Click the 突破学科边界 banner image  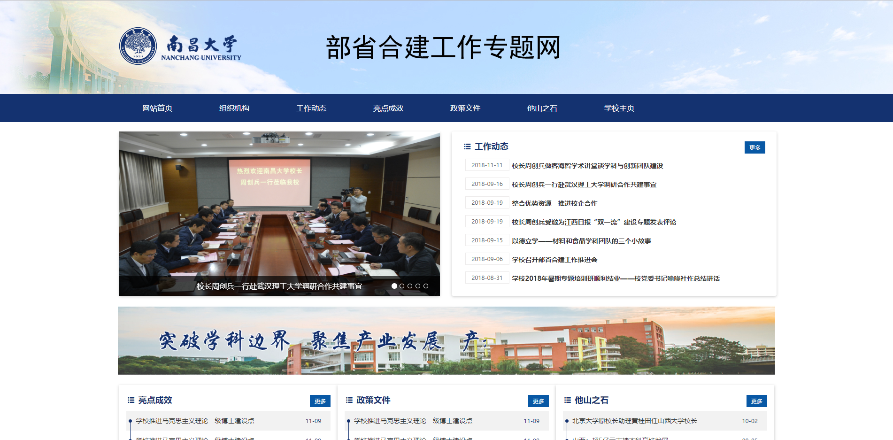tap(446, 340)
